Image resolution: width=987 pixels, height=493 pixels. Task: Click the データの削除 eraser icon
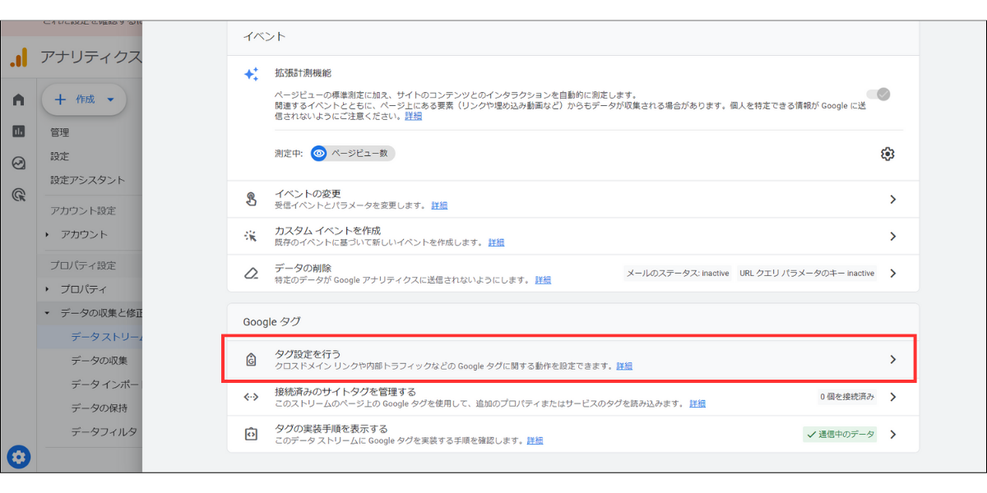[252, 273]
